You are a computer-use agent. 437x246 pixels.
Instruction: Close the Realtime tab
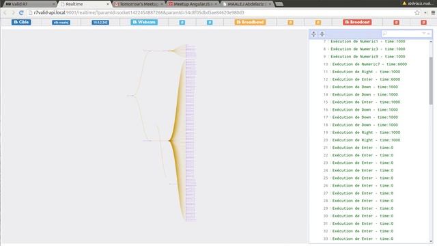coord(108,4)
